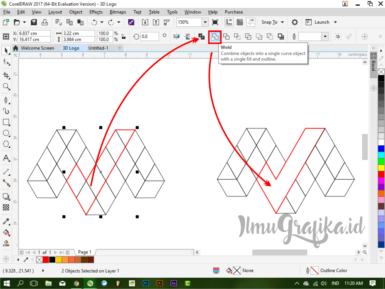Open the zoom level dropdown showing 150%
This screenshot has height=289, width=385.
tap(205, 22)
